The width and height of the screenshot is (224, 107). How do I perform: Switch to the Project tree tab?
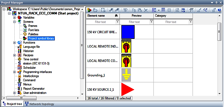coord(12,104)
